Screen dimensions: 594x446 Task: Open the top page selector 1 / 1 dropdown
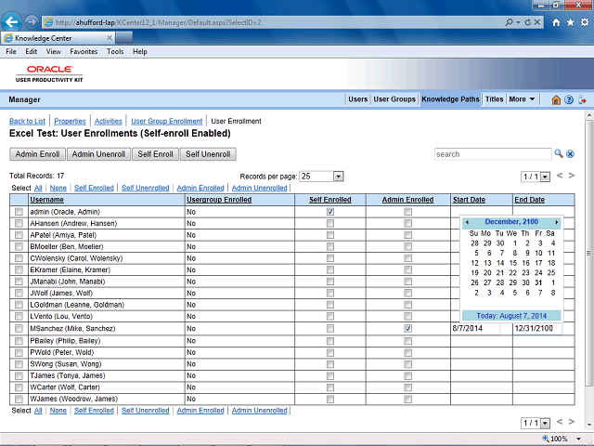[x=545, y=177]
